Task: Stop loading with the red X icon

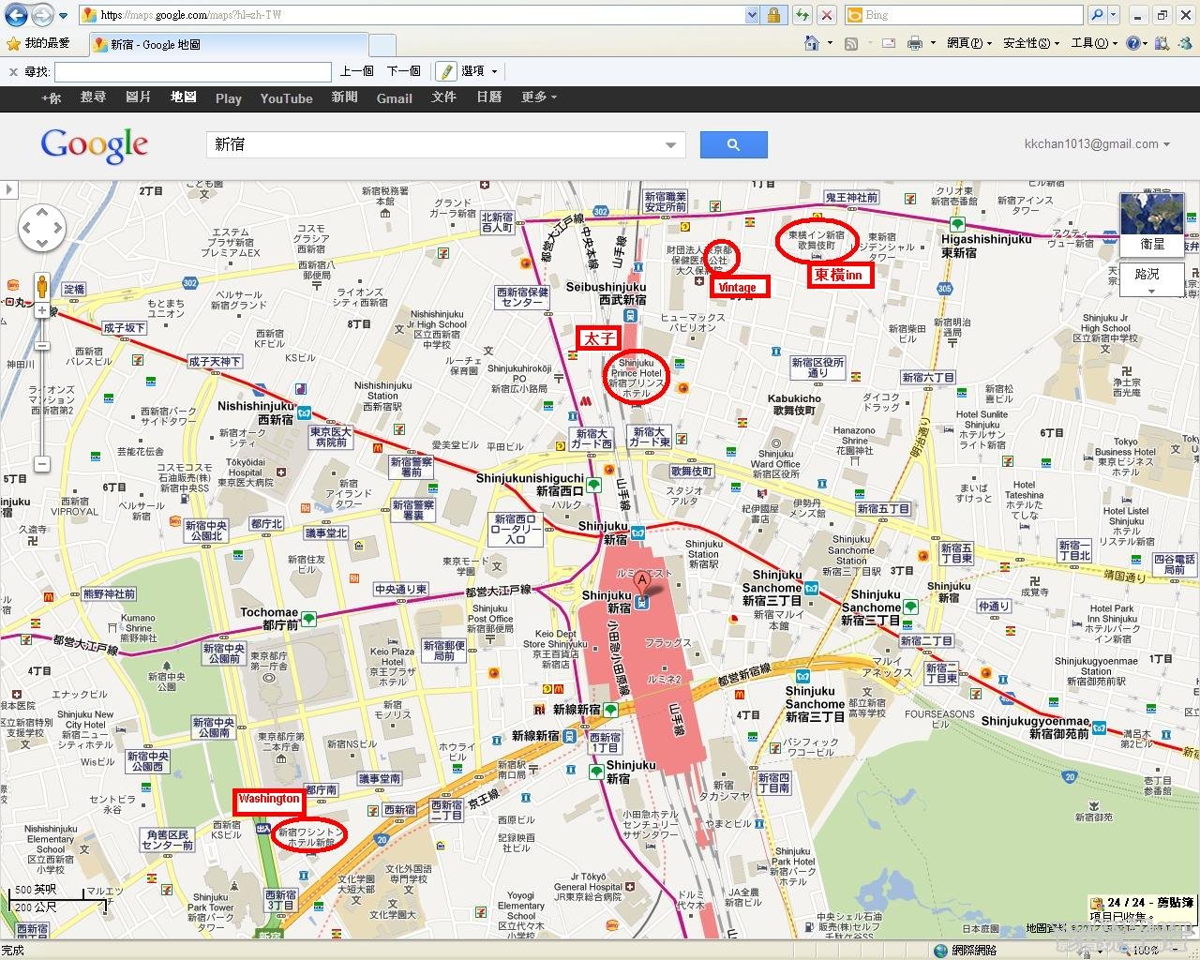Action: click(x=827, y=15)
